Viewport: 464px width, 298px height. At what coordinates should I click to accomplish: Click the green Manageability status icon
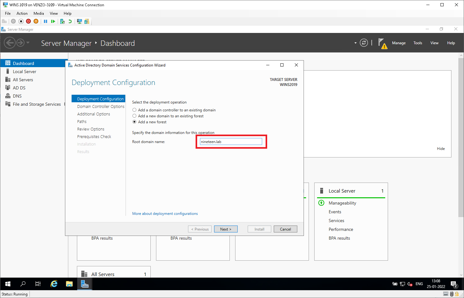(321, 203)
